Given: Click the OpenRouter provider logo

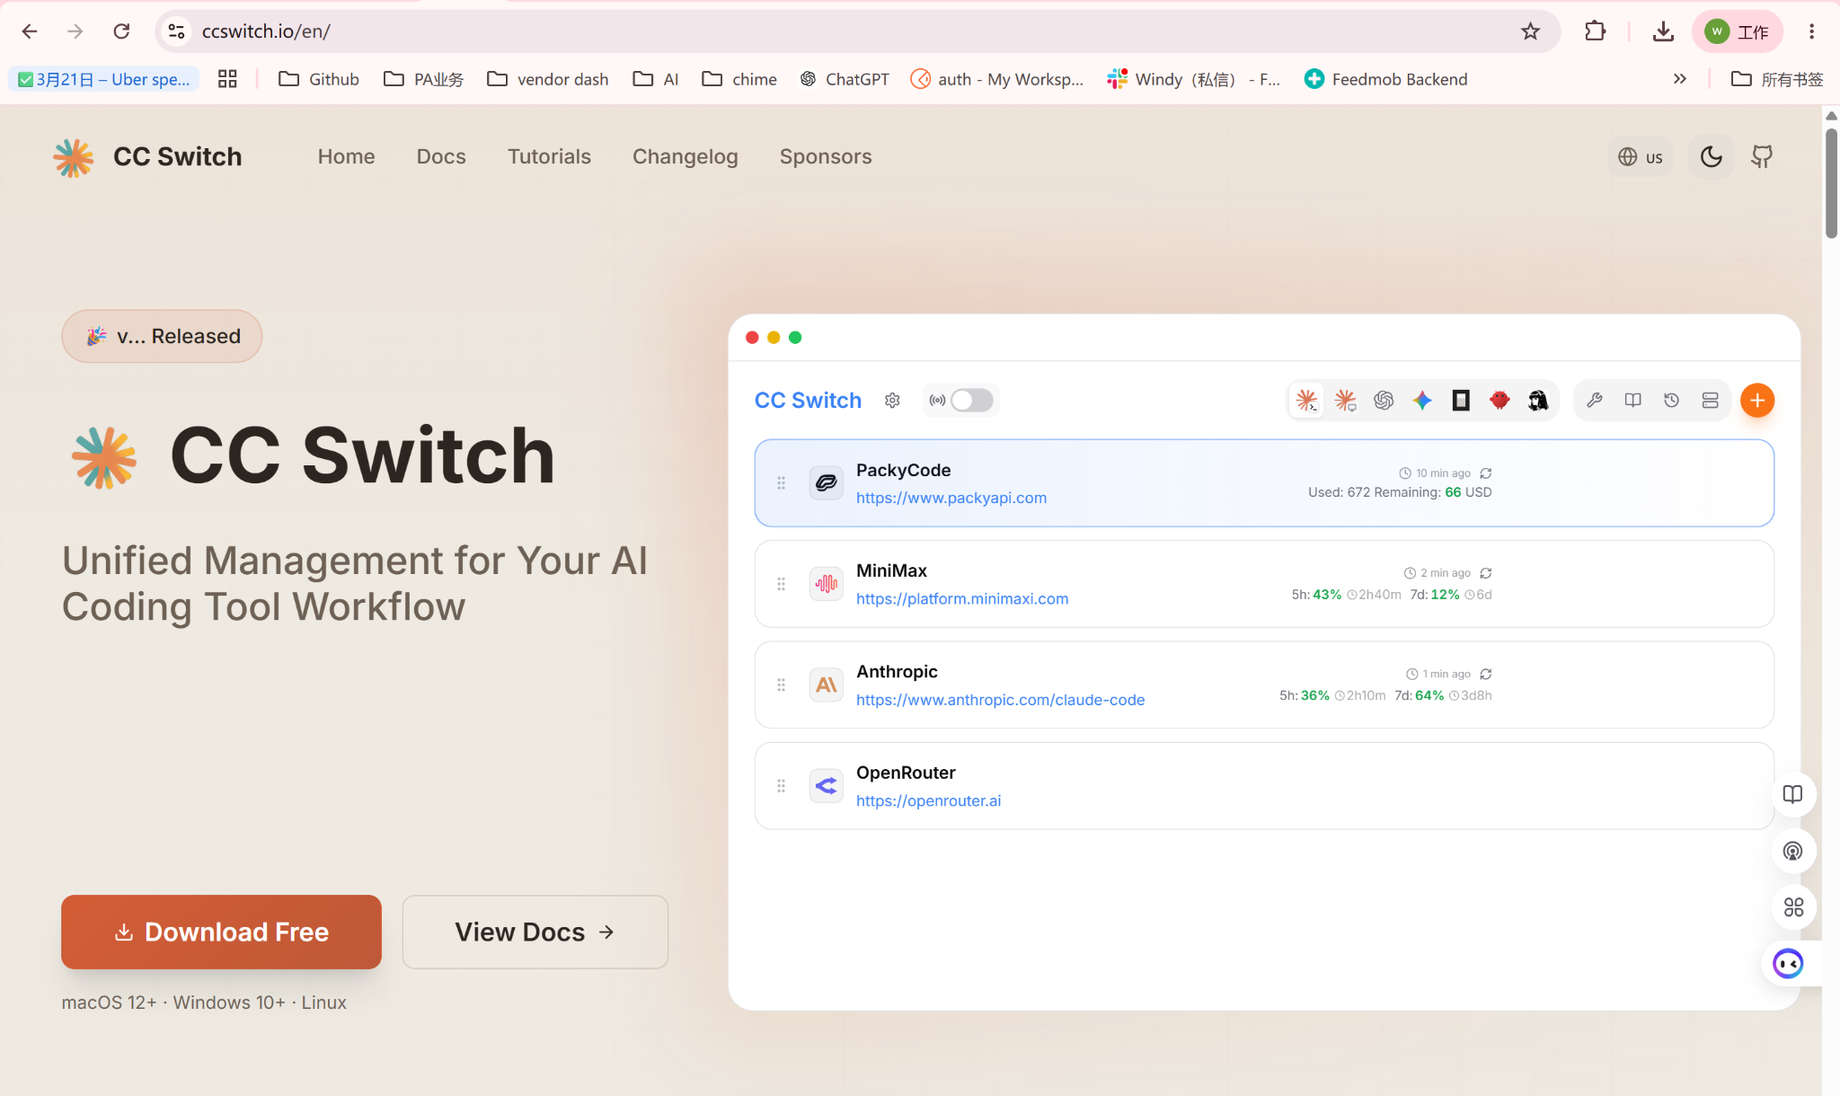Looking at the screenshot, I should pos(827,786).
